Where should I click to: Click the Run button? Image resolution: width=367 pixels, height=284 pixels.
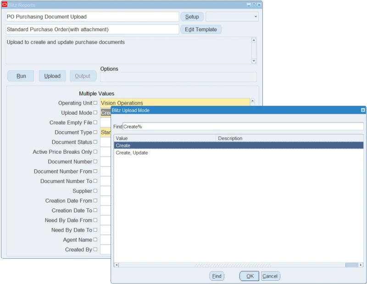[x=21, y=76]
